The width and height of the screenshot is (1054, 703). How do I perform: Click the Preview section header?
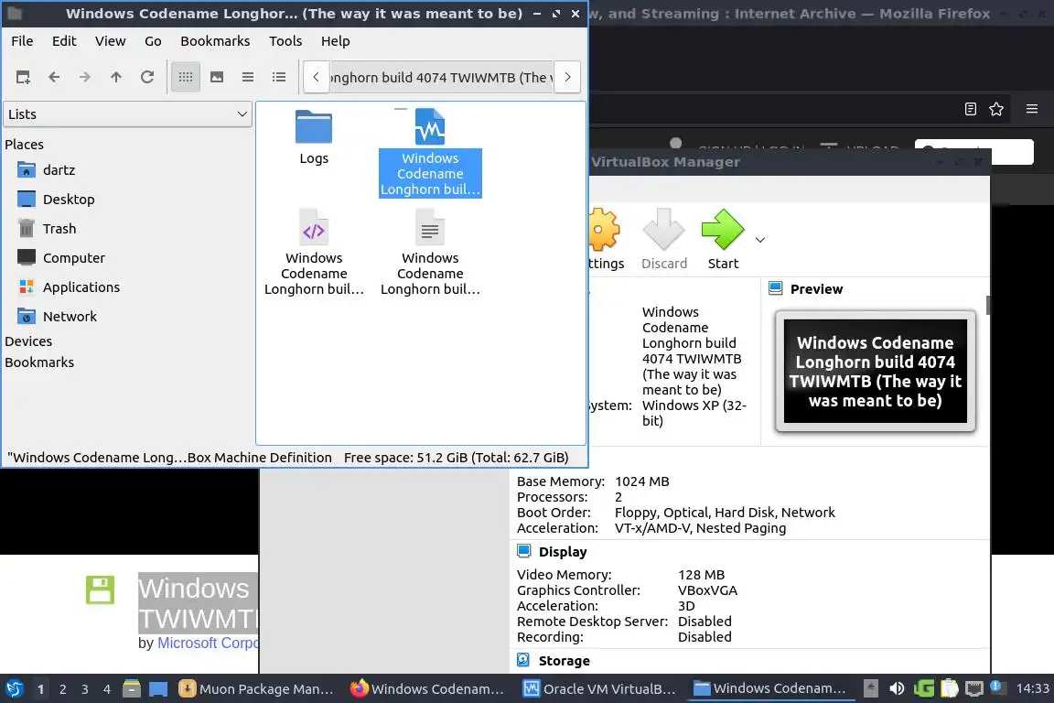[x=816, y=289]
